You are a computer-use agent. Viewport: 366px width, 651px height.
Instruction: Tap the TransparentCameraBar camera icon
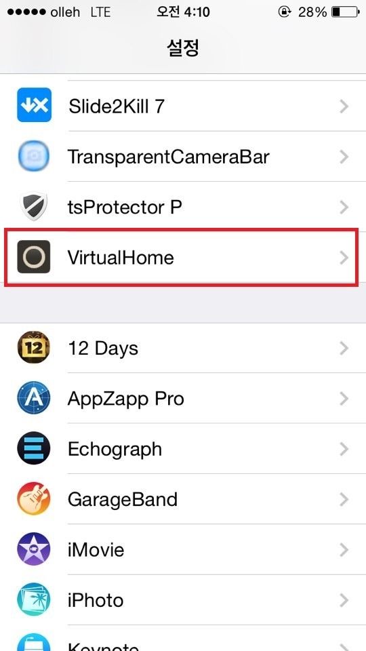tap(34, 157)
